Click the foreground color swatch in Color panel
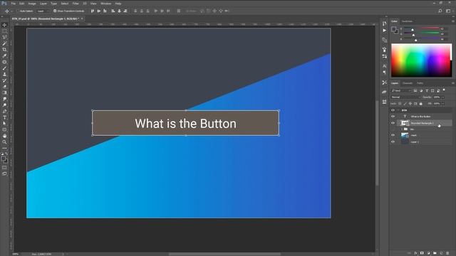The height and width of the screenshot is (256, 456). click(394, 29)
